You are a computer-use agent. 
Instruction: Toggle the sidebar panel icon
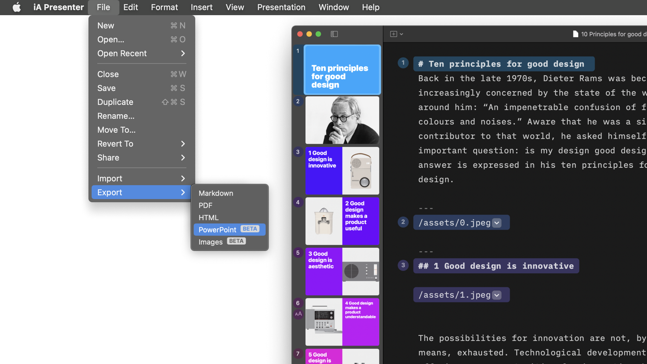pyautogui.click(x=334, y=34)
